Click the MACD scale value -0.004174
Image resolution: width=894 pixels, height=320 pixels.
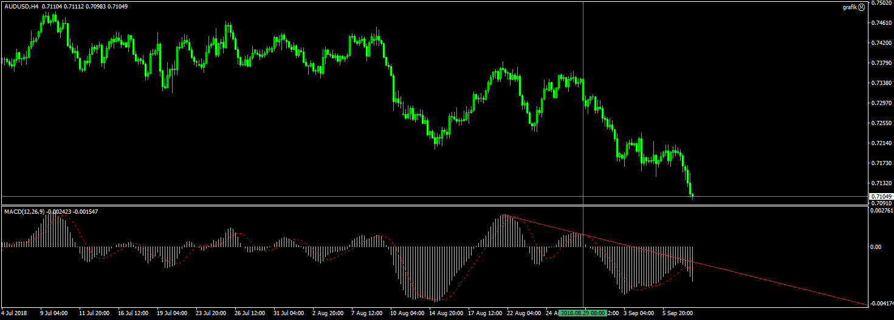click(x=882, y=303)
